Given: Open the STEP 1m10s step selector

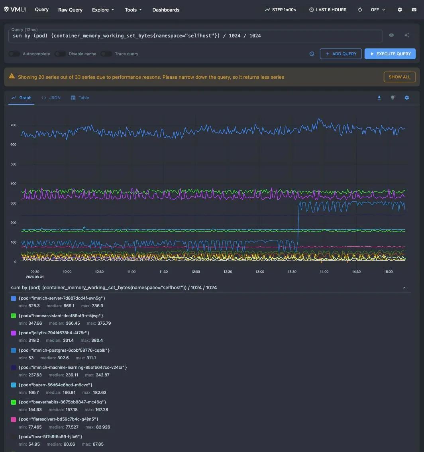Looking at the screenshot, I should point(280,10).
